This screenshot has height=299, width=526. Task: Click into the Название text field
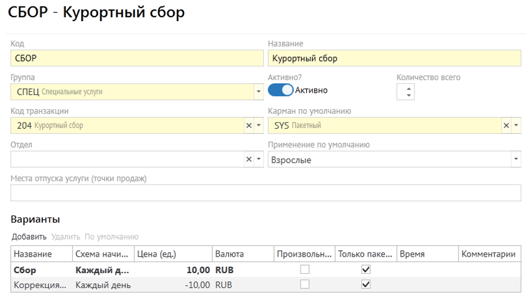click(x=394, y=58)
